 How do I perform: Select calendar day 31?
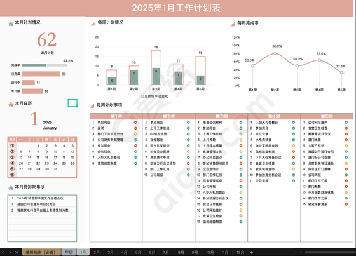55,169
